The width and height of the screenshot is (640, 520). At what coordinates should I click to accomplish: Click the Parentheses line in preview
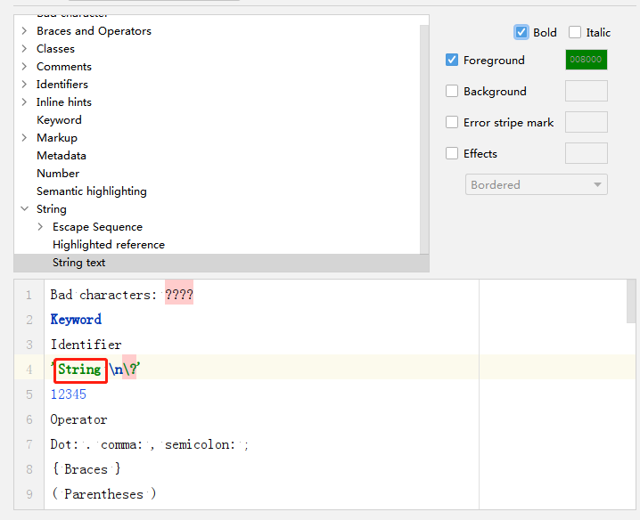click(103, 494)
